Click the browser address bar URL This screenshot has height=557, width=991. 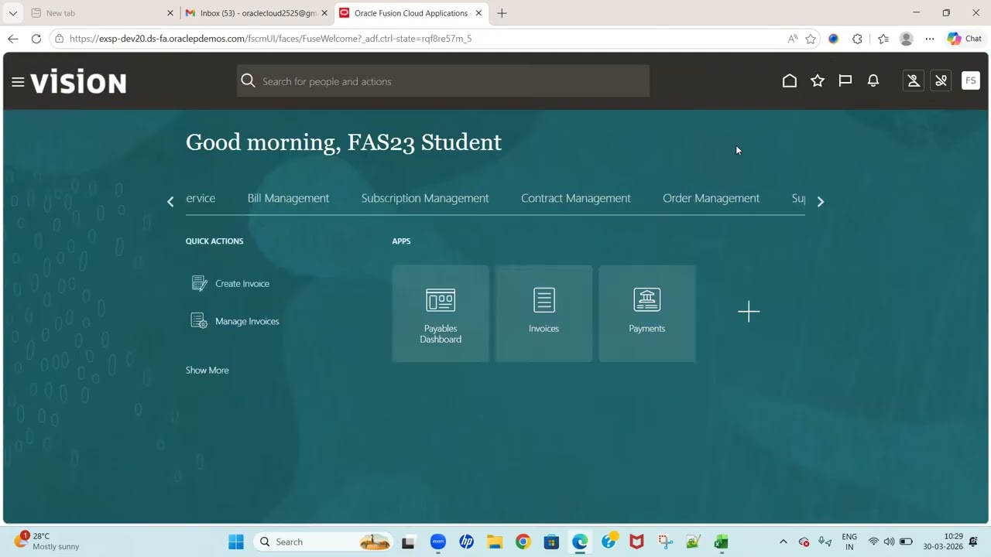point(270,39)
